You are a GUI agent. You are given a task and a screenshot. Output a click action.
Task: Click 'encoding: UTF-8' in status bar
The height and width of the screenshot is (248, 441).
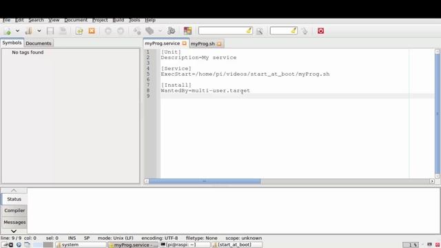click(x=160, y=238)
